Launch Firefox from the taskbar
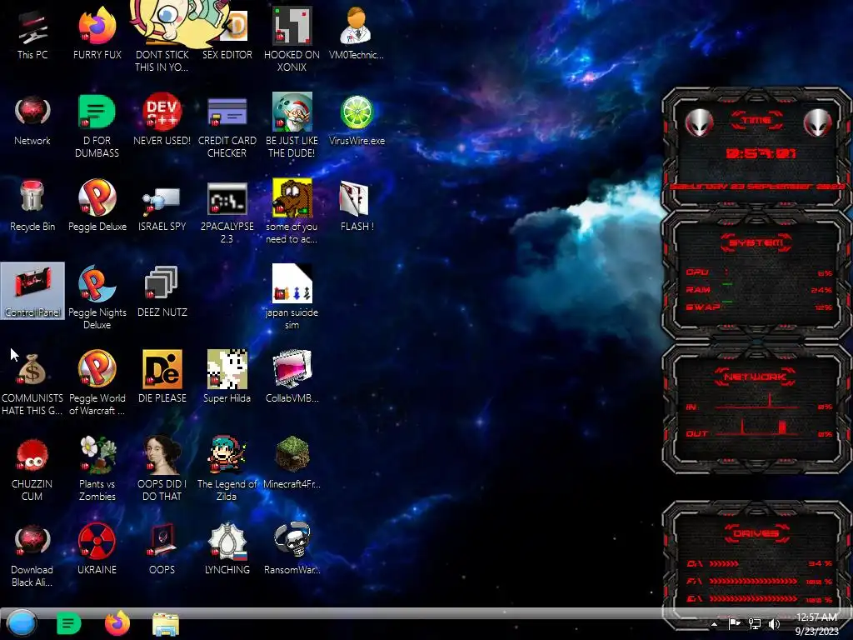 click(117, 623)
